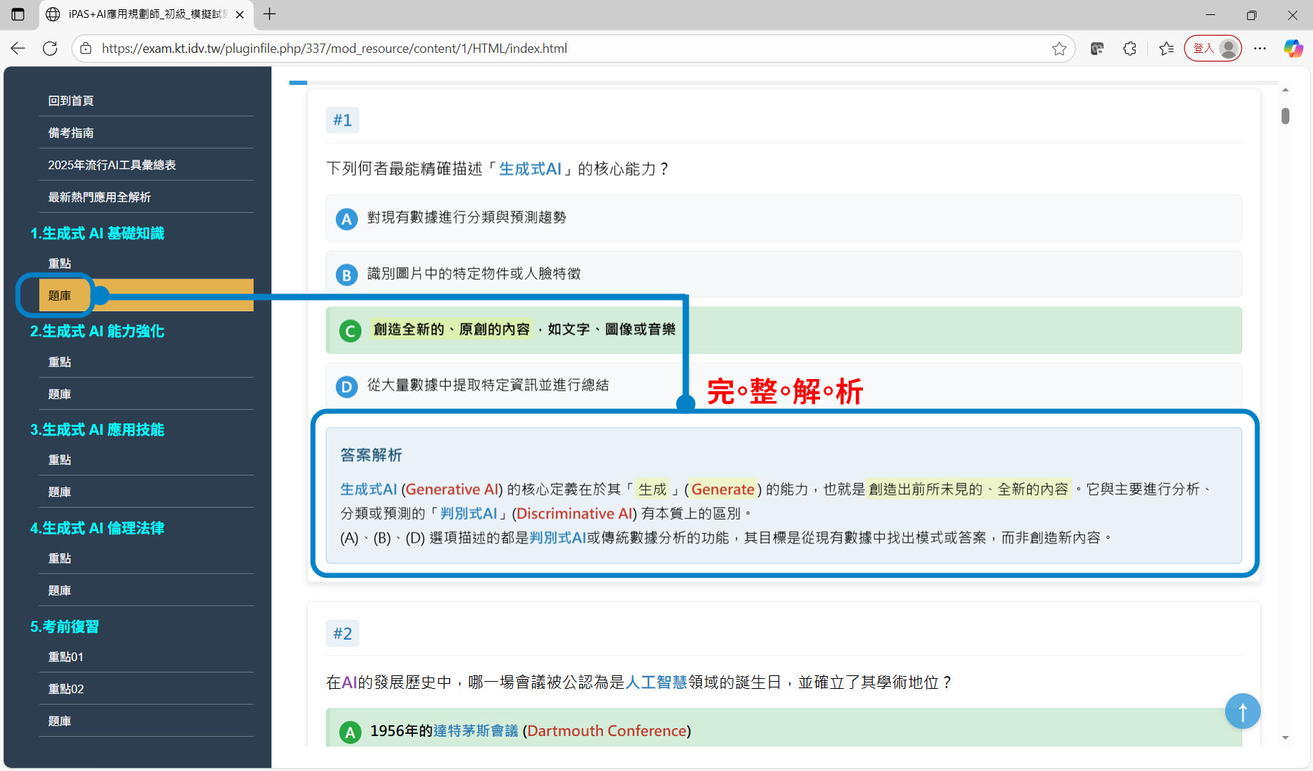Select highlighted 題庫 under 基礎知識 section

(146, 295)
